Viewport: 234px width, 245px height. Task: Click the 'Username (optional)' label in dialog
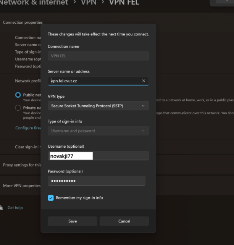coord(66,147)
